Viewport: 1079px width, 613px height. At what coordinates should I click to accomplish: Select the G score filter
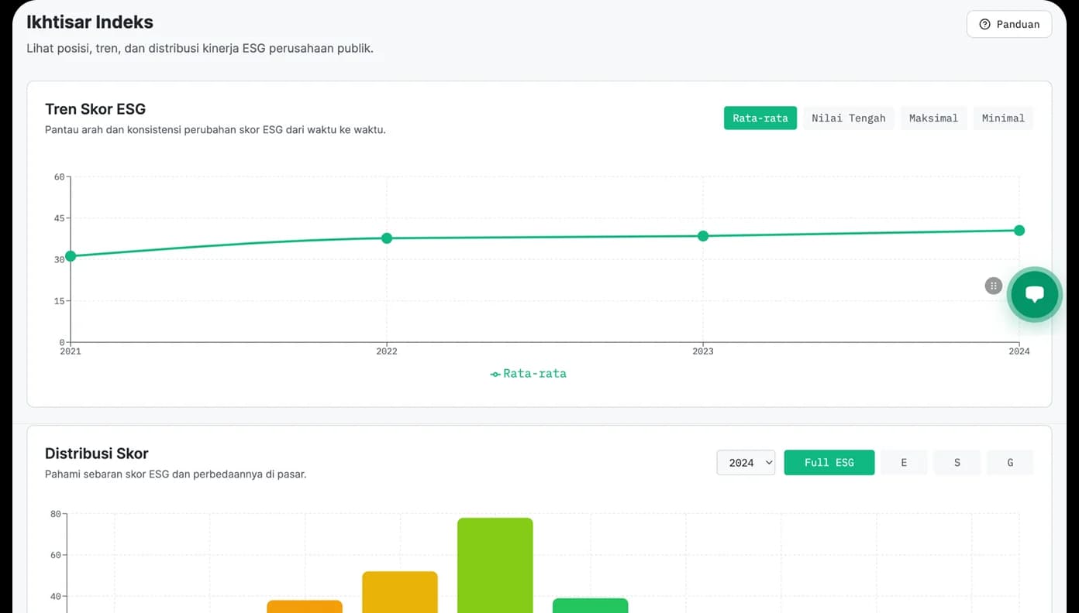(1010, 462)
